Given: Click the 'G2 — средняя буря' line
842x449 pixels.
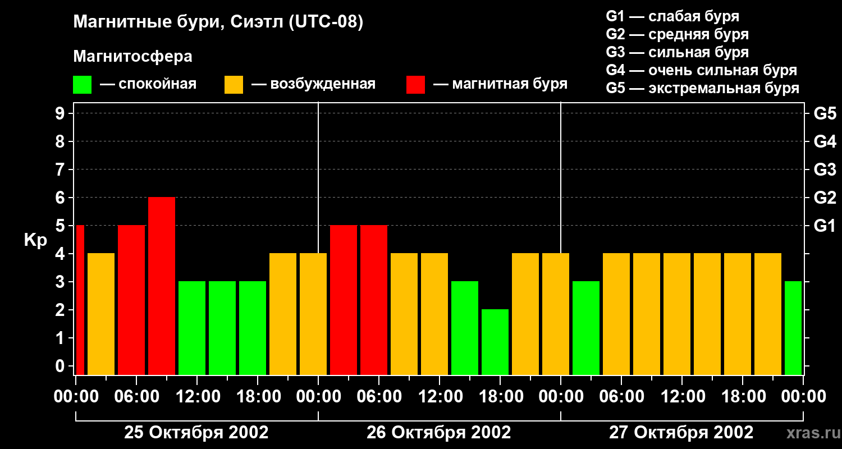Looking at the screenshot, I should [x=677, y=34].
